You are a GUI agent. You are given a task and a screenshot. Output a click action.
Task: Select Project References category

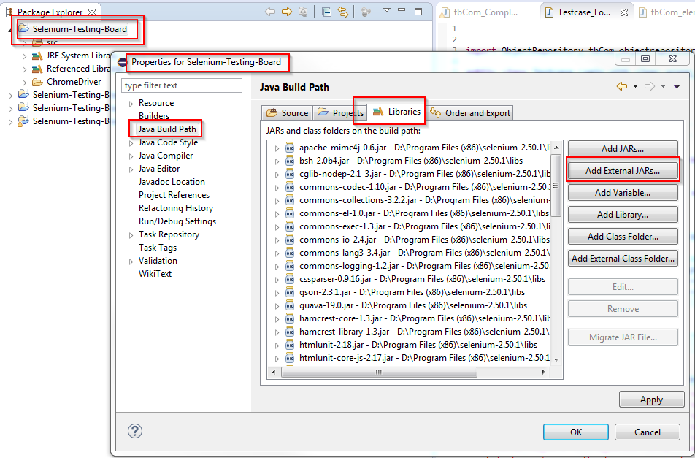tap(174, 195)
